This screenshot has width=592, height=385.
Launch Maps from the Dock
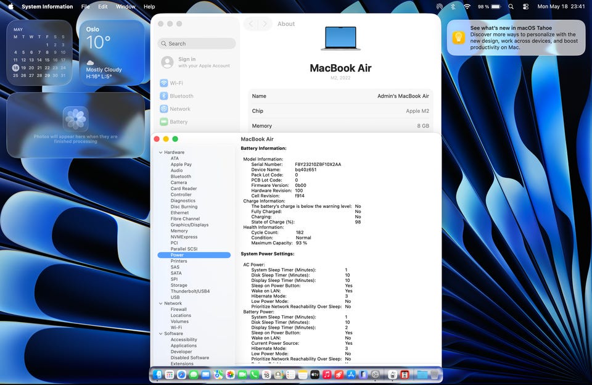tap(218, 375)
